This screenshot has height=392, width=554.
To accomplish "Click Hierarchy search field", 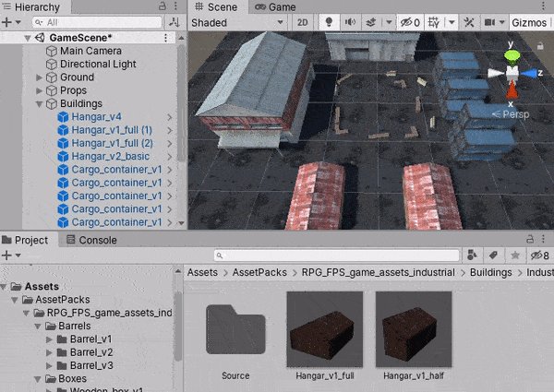I will click(97, 22).
